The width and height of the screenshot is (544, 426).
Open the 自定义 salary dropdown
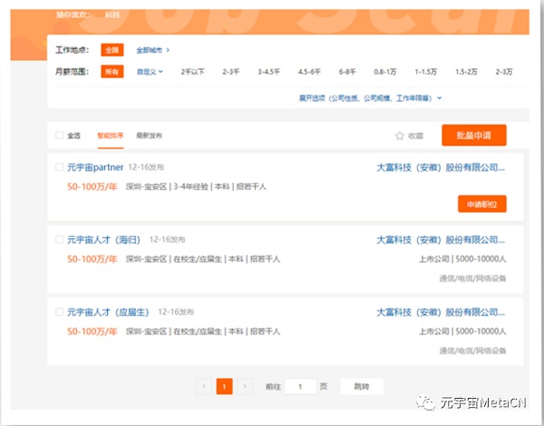point(150,71)
